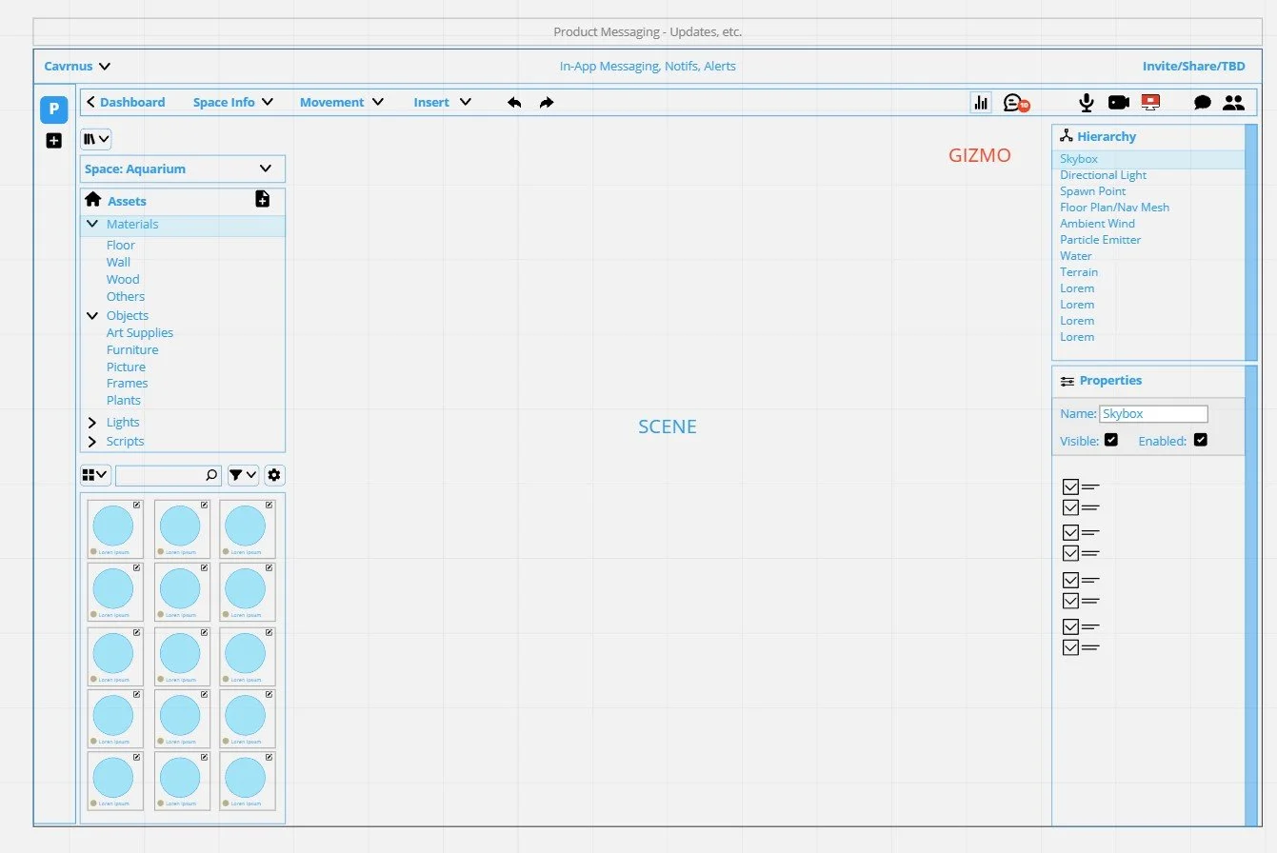This screenshot has height=853, width=1277.
Task: Select Floor Plan/Nav Mesh in Hierarchy
Action: coord(1115,208)
